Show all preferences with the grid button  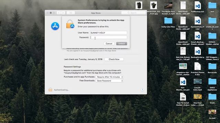[71, 13]
